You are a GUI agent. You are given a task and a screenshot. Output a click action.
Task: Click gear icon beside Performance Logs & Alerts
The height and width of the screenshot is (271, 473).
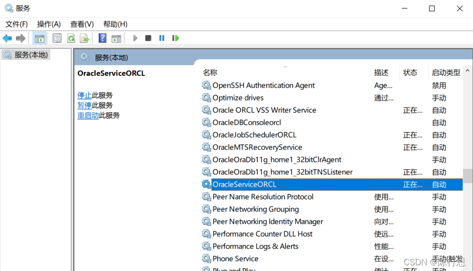point(206,246)
